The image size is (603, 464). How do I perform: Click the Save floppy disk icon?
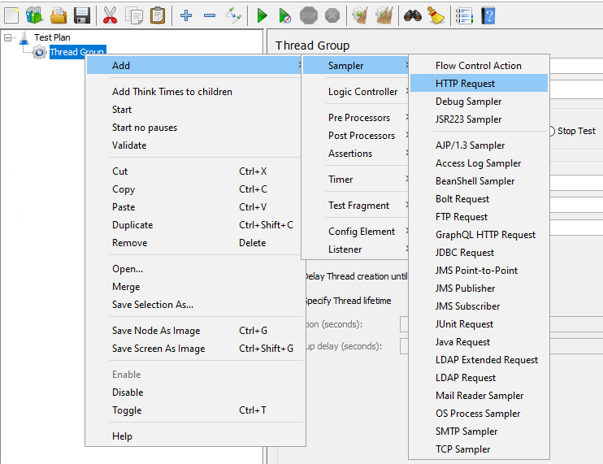[x=82, y=15]
